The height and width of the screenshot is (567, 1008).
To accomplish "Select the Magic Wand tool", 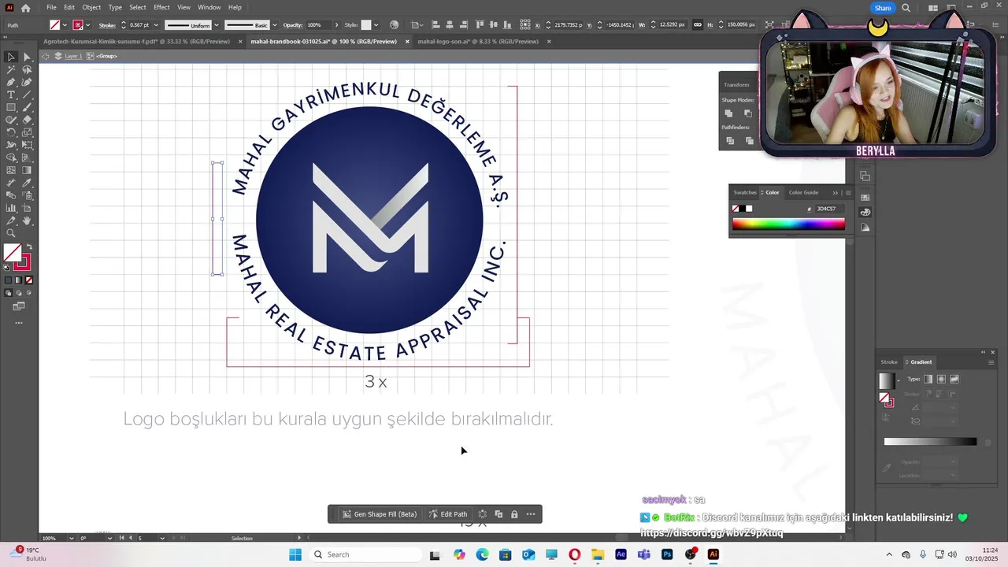I will [x=11, y=69].
